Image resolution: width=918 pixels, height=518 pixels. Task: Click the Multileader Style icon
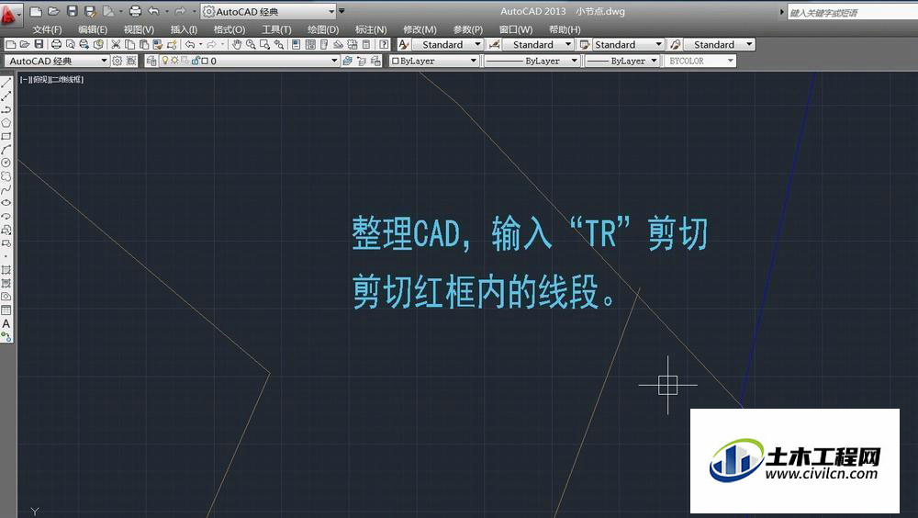click(675, 44)
